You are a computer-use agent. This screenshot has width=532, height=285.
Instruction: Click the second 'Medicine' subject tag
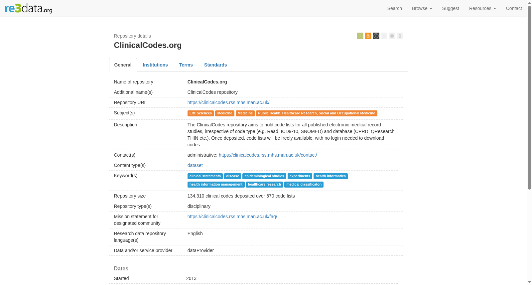pos(245,113)
